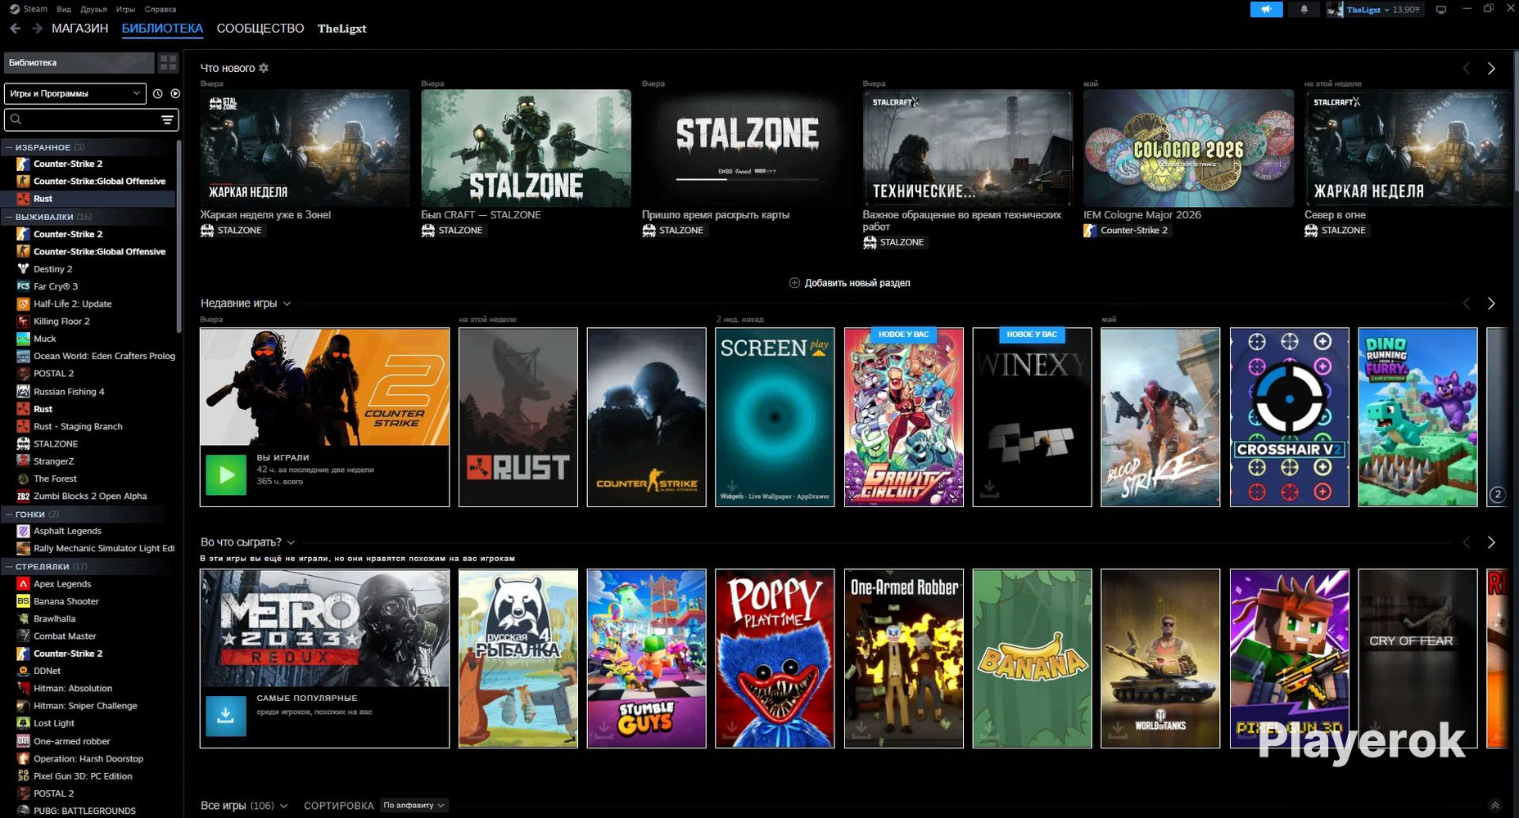1519x818 pixels.
Task: Click the plus icon to add shelf
Action: (794, 283)
